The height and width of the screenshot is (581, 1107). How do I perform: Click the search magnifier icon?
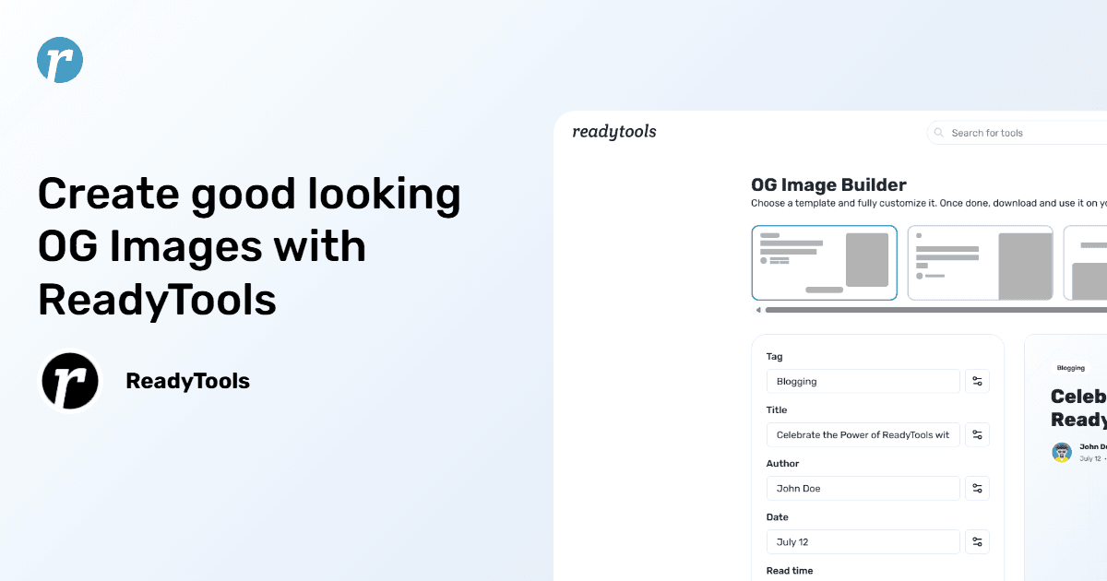(x=939, y=133)
